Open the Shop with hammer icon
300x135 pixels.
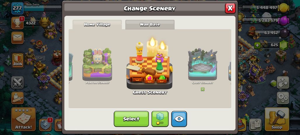click(277, 119)
